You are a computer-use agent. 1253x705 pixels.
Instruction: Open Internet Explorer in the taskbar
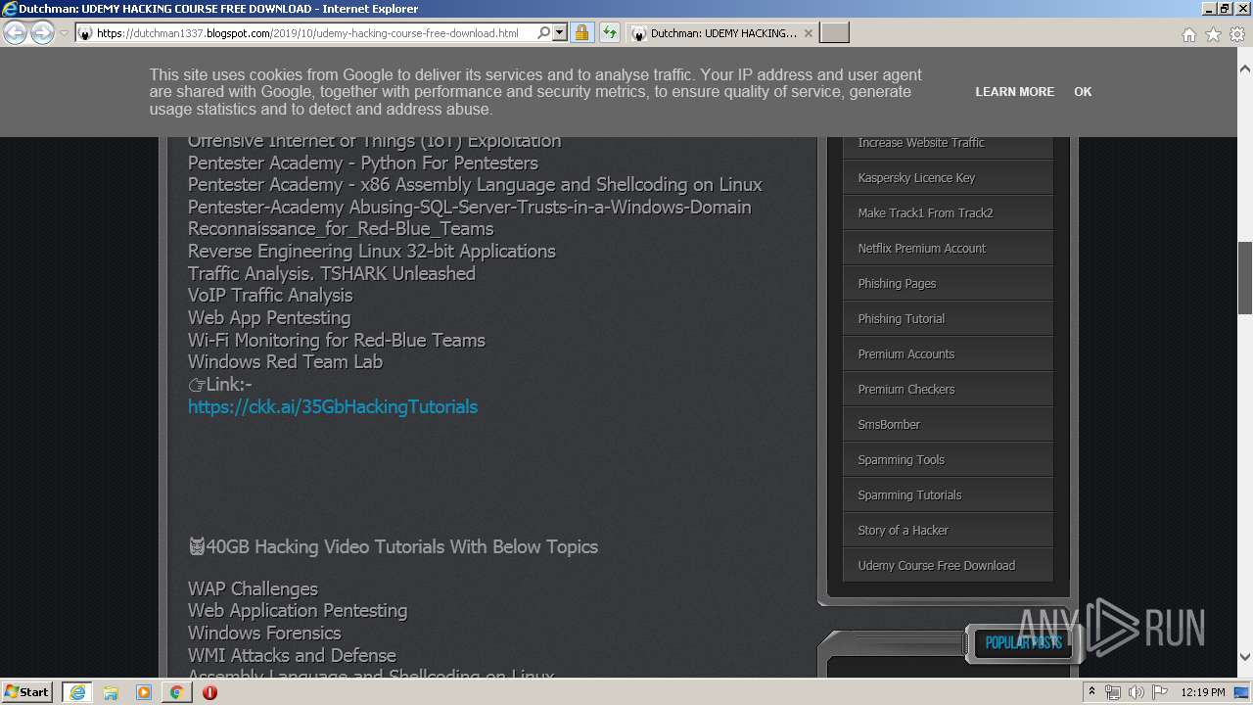[77, 692]
